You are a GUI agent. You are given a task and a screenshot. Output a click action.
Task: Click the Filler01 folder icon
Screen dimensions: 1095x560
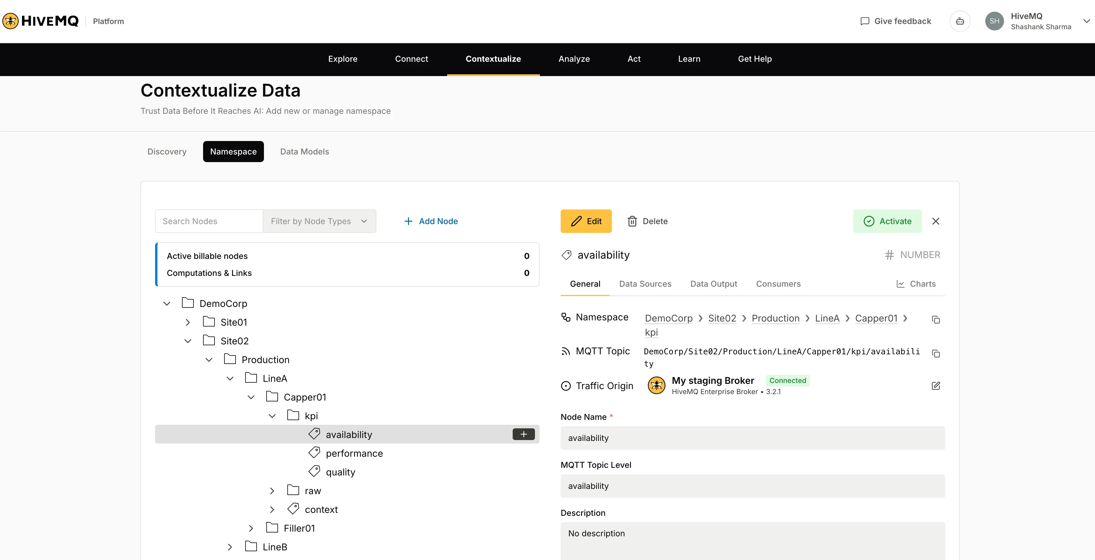(272, 527)
